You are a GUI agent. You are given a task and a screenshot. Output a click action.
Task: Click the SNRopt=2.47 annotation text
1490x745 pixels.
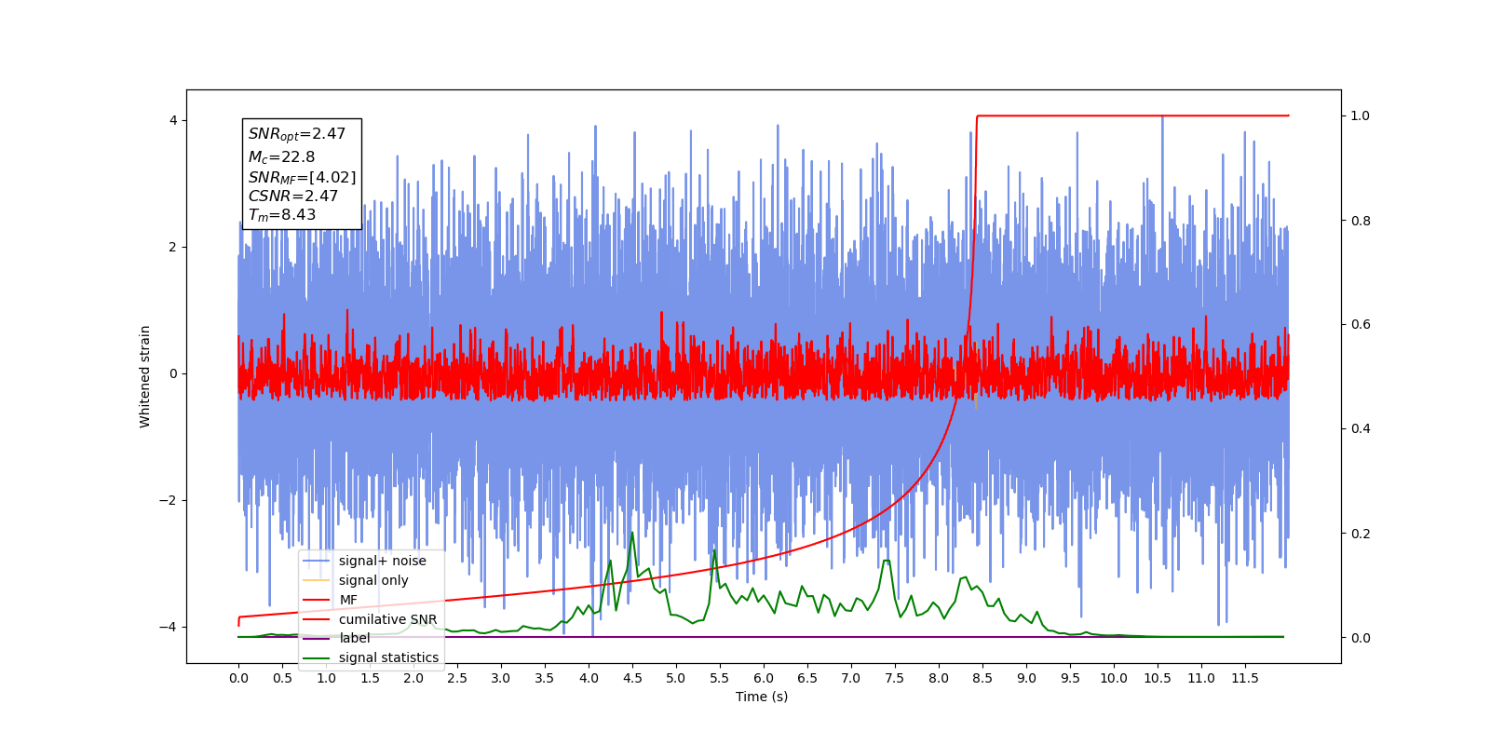296,134
